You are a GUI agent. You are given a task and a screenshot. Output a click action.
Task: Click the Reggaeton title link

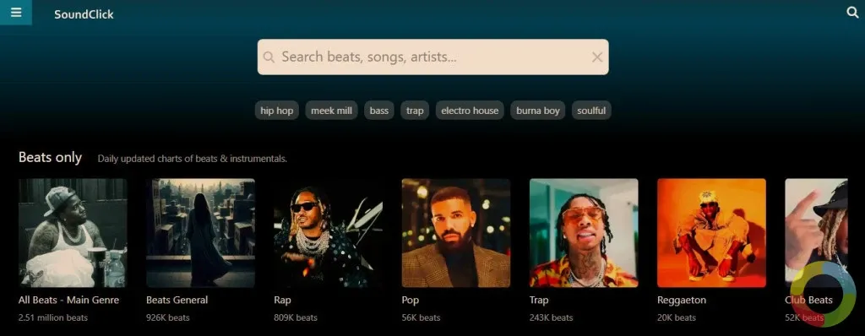coord(682,301)
